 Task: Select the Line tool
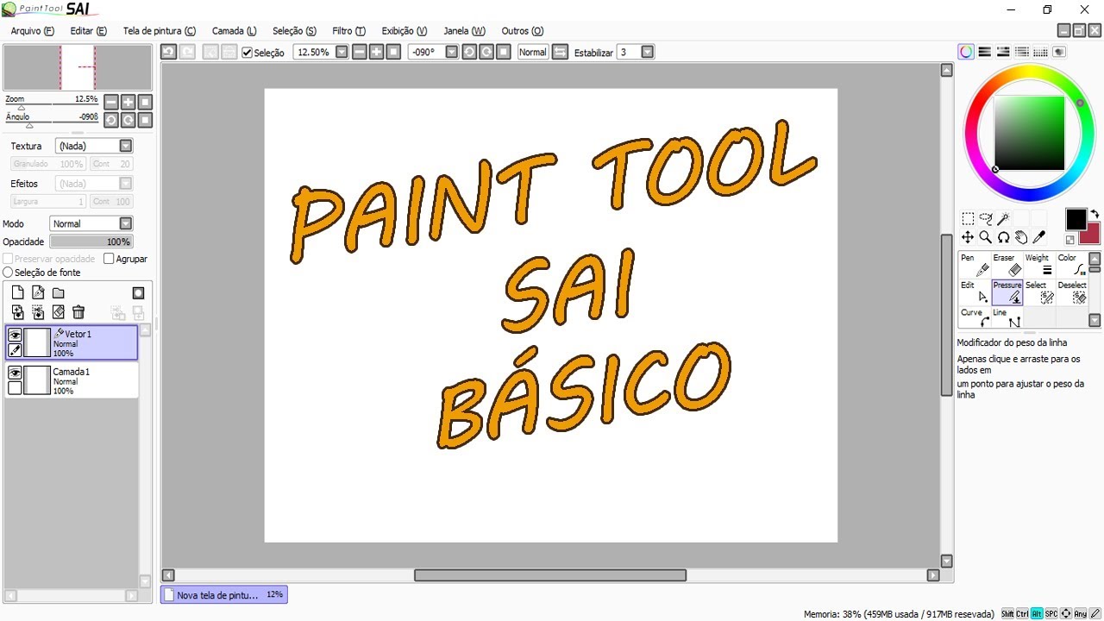click(x=1007, y=318)
